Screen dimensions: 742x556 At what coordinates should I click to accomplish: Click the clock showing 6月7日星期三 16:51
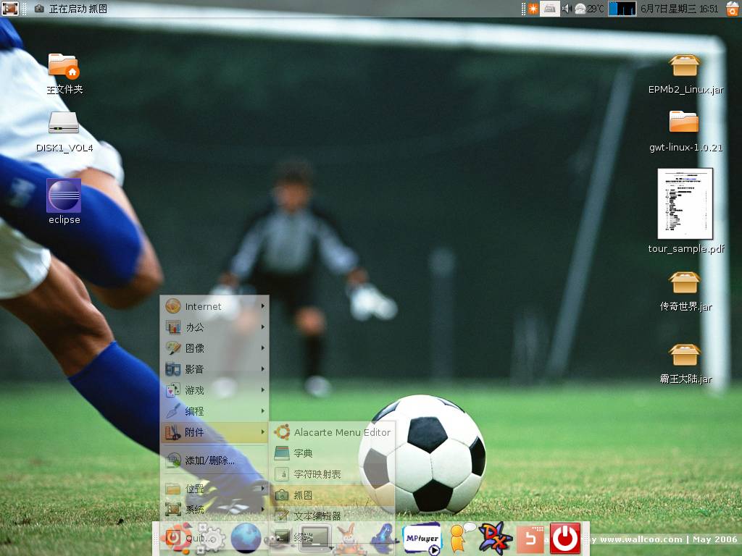(x=680, y=9)
